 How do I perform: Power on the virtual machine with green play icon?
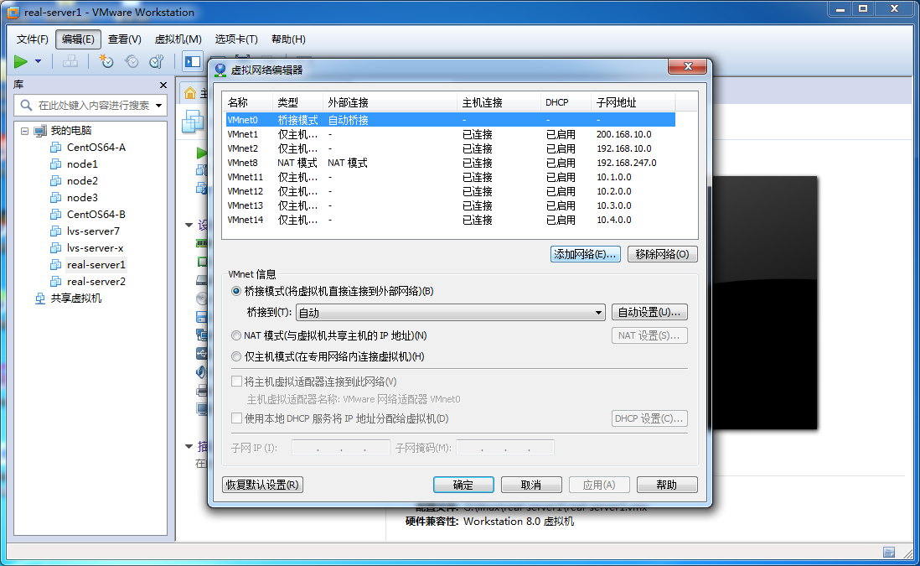21,61
